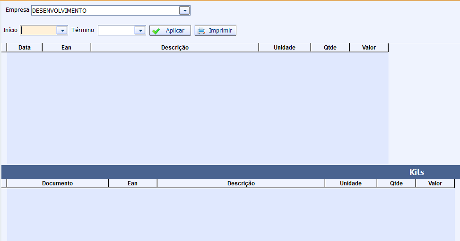This screenshot has width=460, height=241.
Task: Click upper table Qtde column header
Action: click(x=330, y=48)
